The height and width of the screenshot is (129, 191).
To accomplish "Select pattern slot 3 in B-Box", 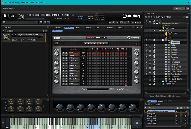I will point(91,43).
